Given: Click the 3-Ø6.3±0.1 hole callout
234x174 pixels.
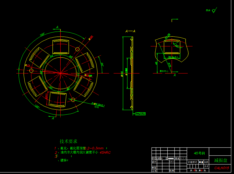Looking at the screenshot, I should (x=98, y=104).
